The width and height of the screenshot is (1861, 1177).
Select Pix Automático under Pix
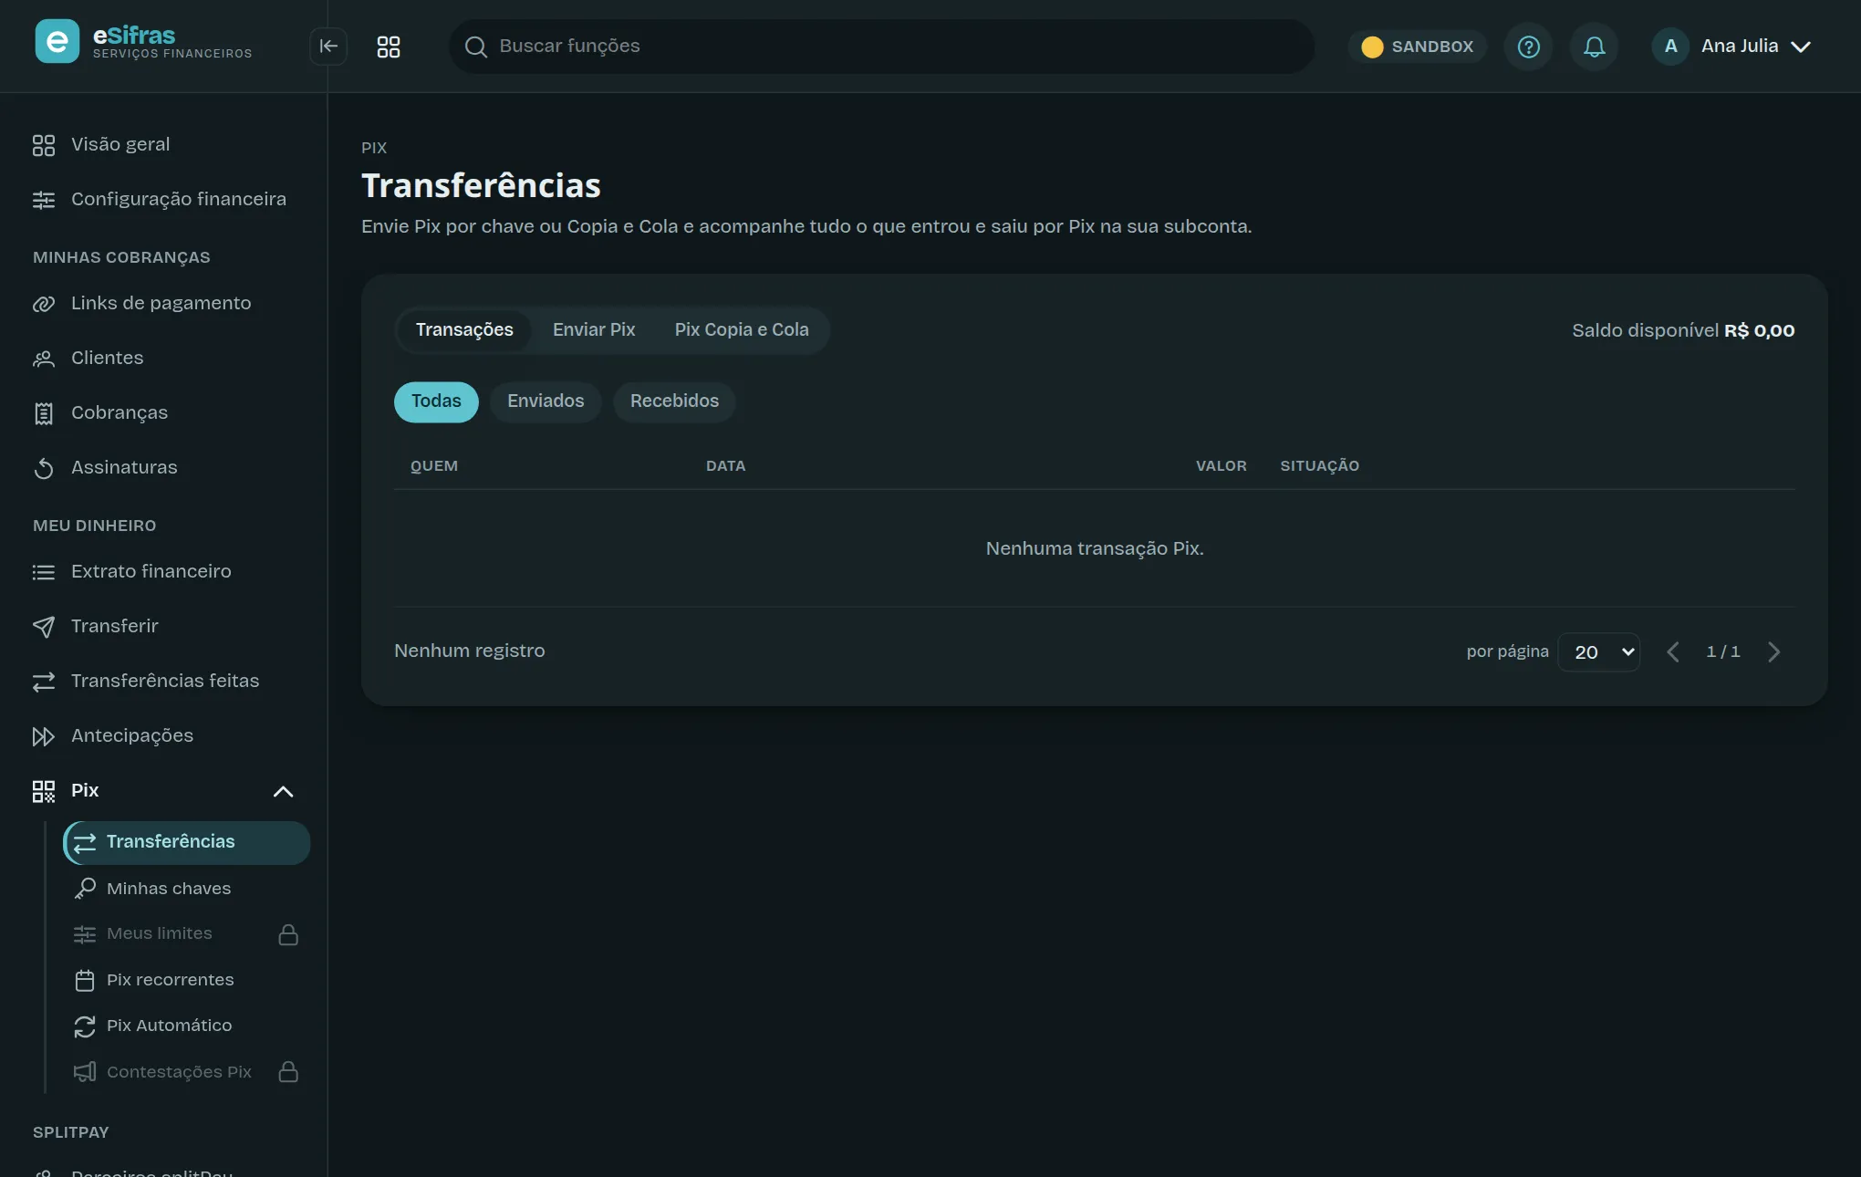[187, 1026]
